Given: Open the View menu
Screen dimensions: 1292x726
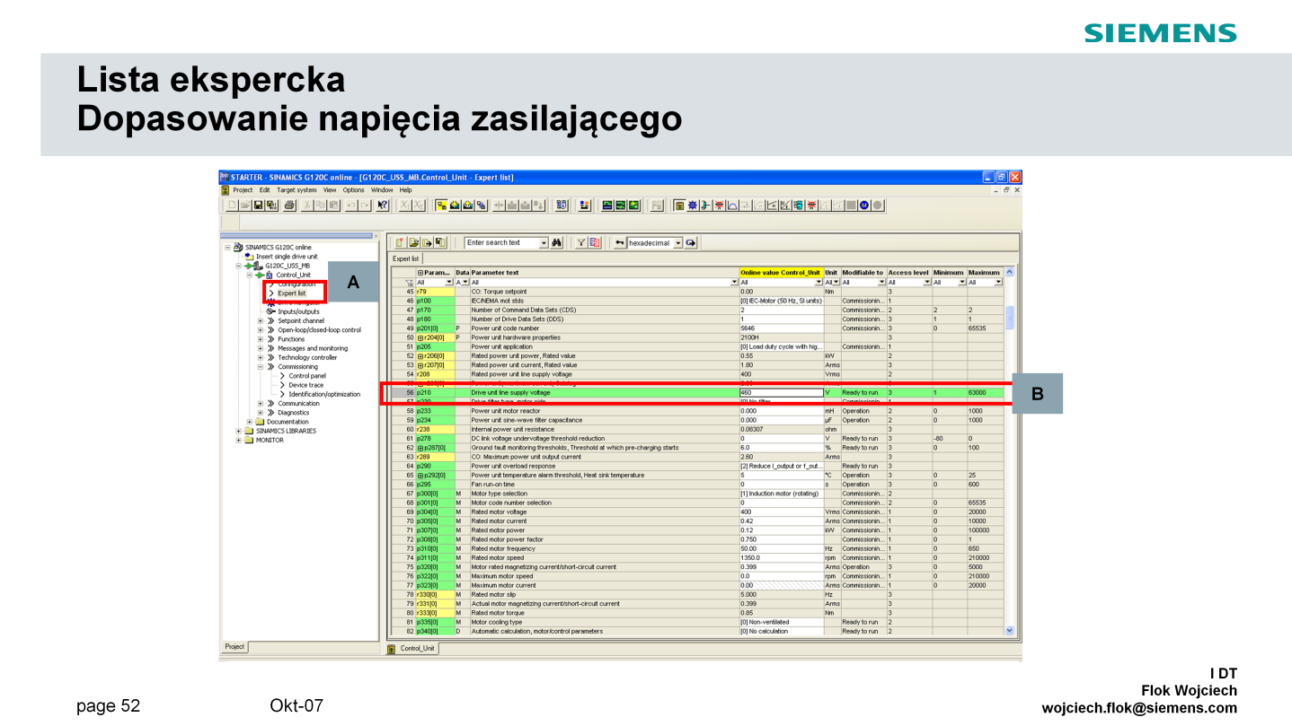Looking at the screenshot, I should pos(330,189).
